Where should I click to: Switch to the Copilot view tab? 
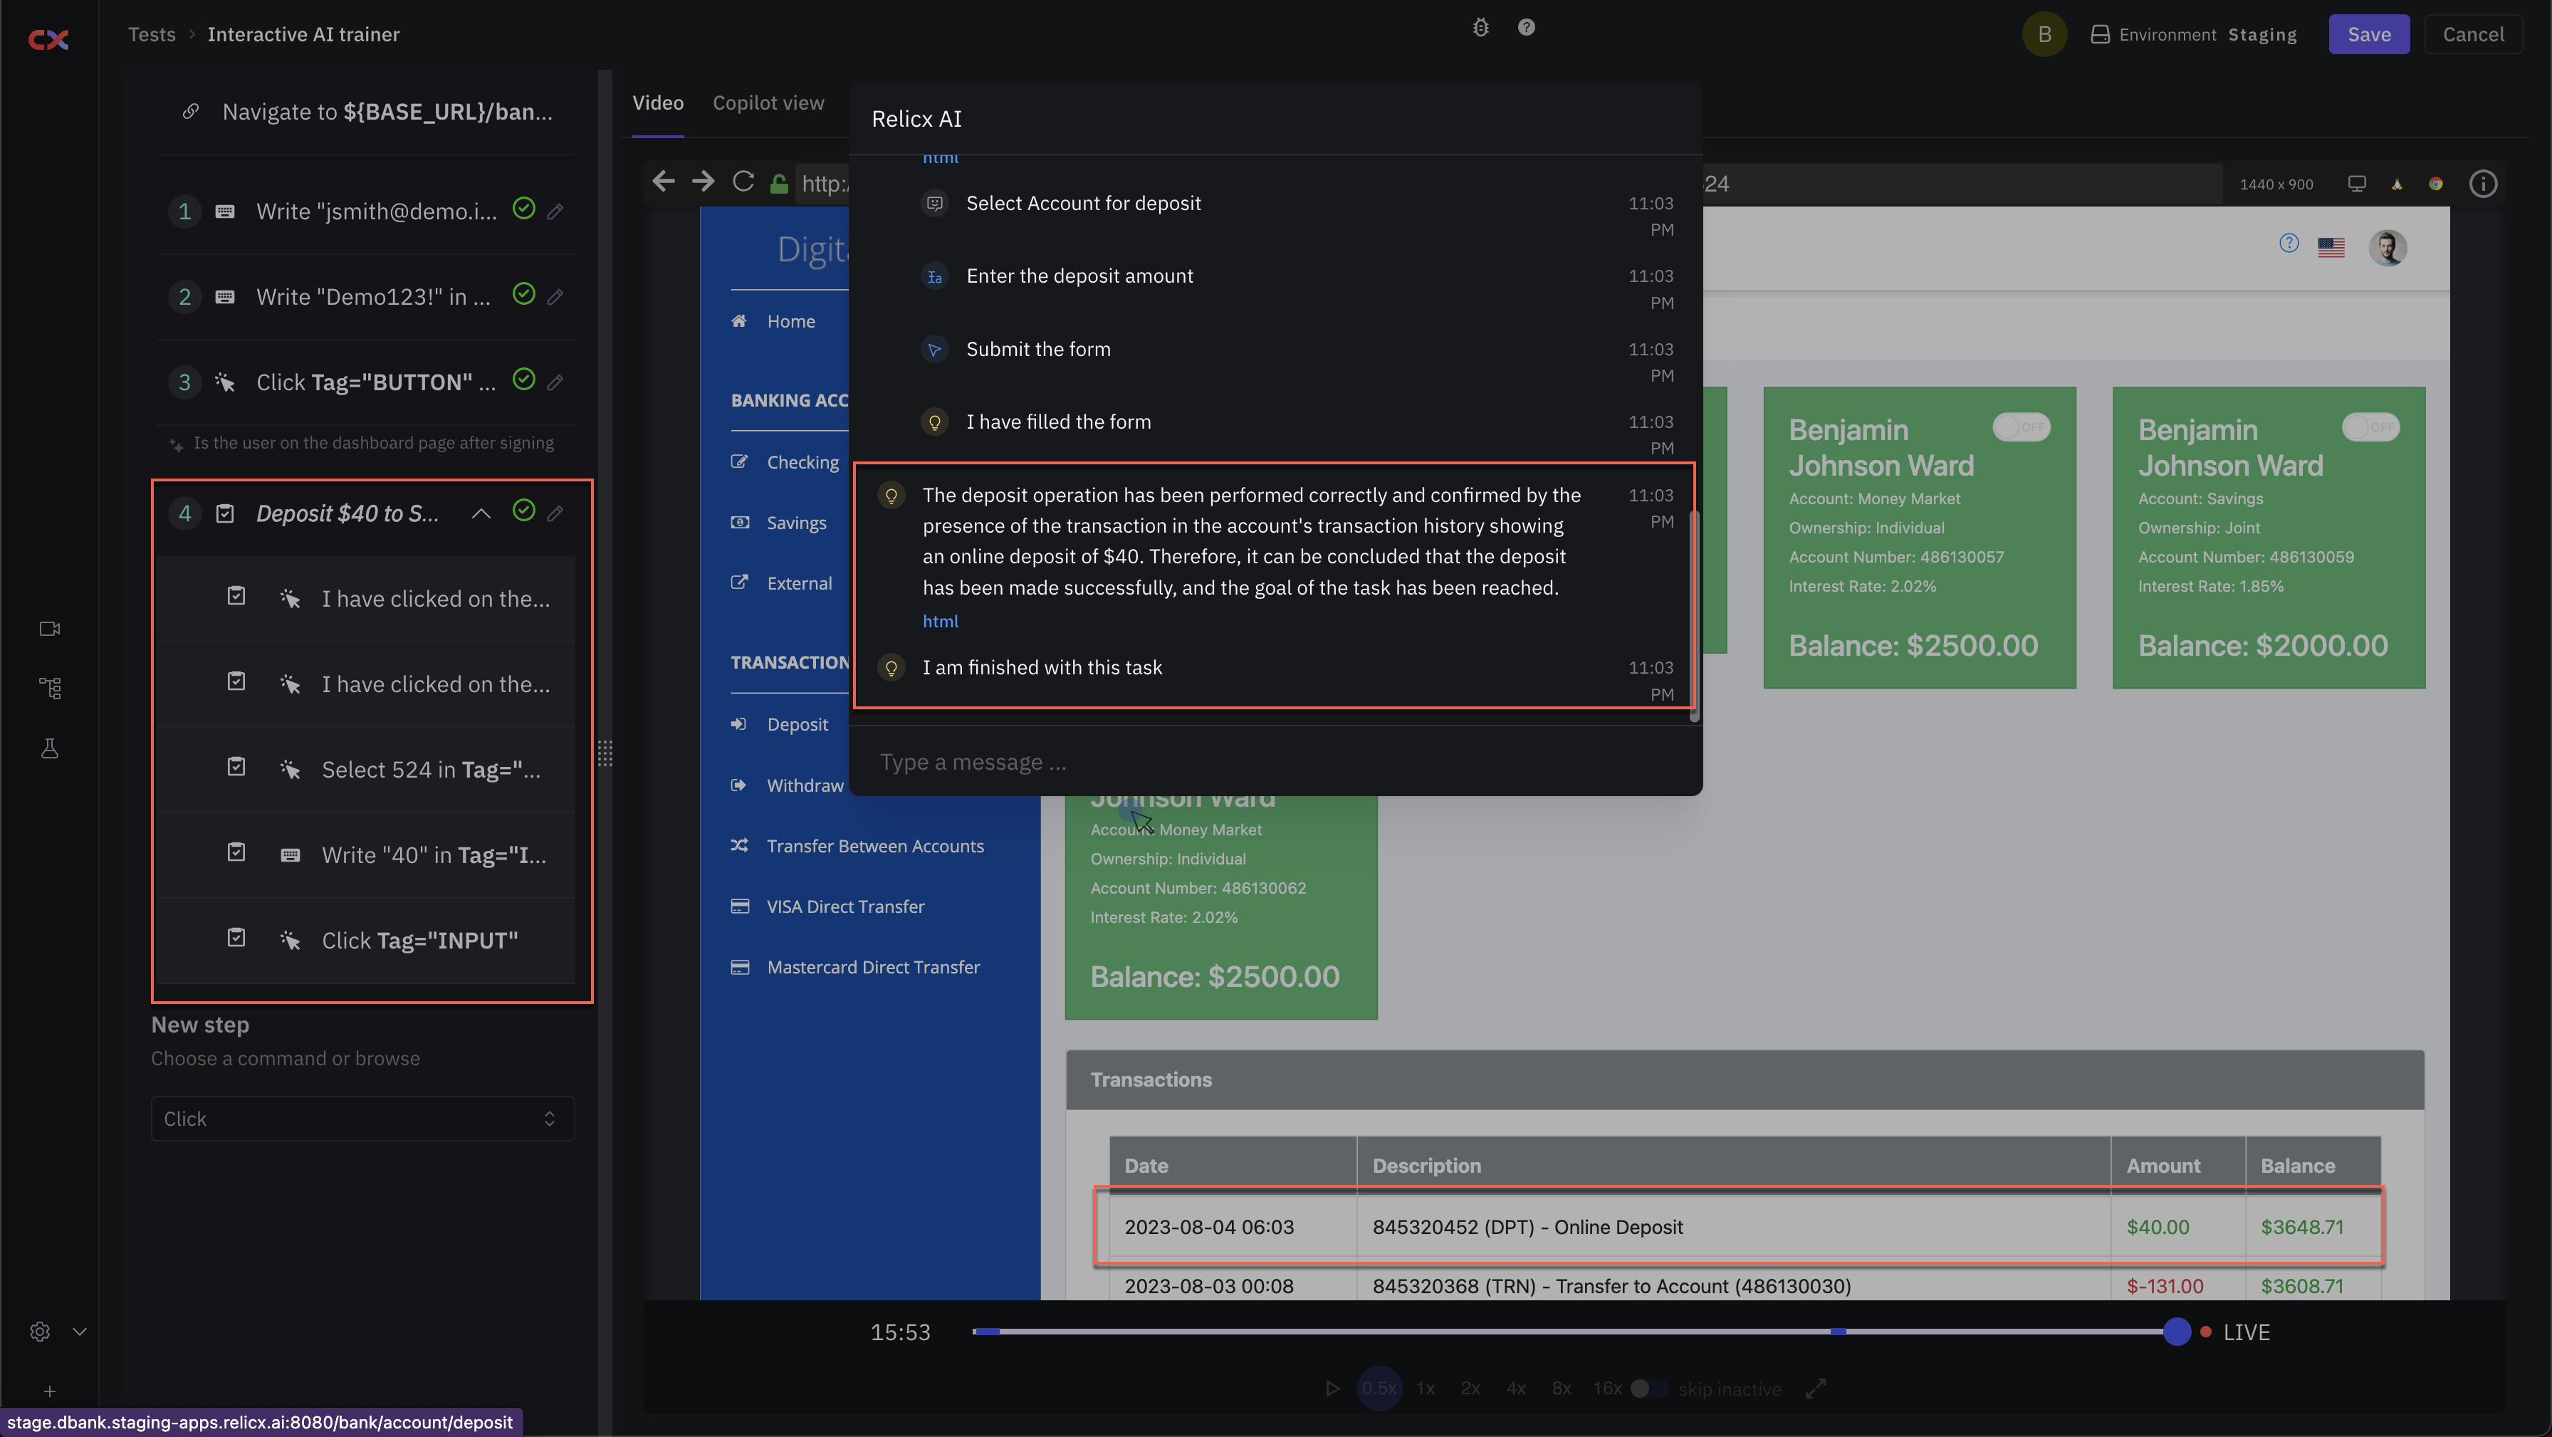(768, 103)
